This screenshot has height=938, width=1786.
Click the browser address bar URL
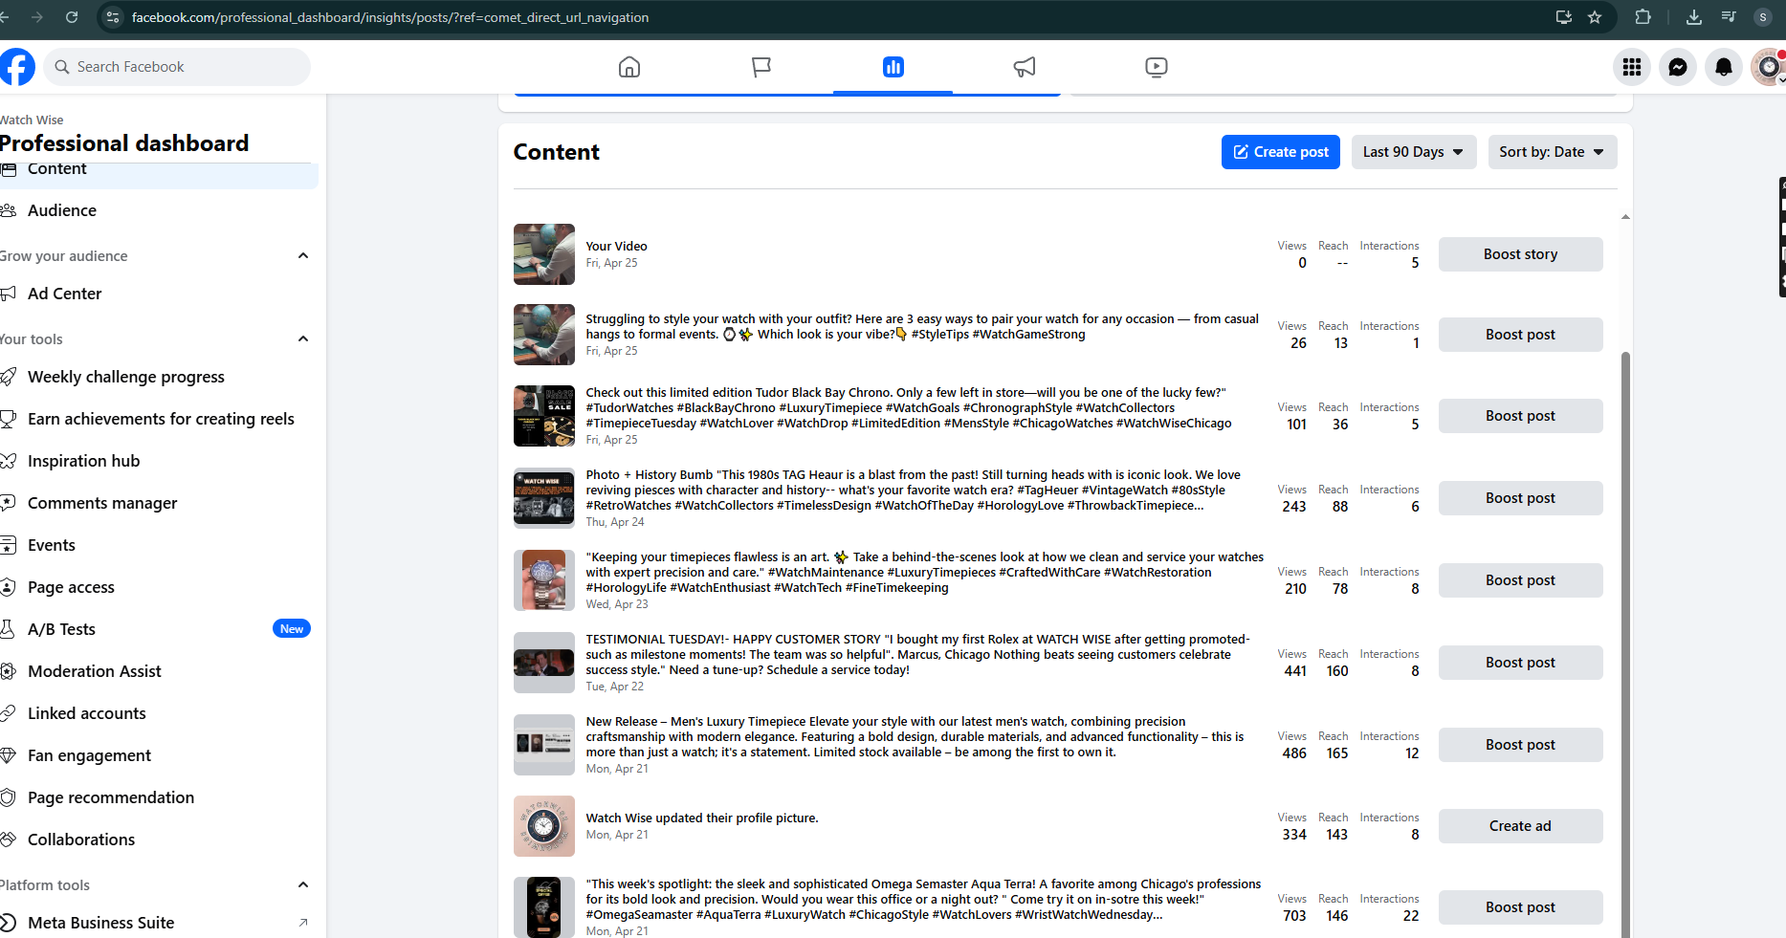390,17
